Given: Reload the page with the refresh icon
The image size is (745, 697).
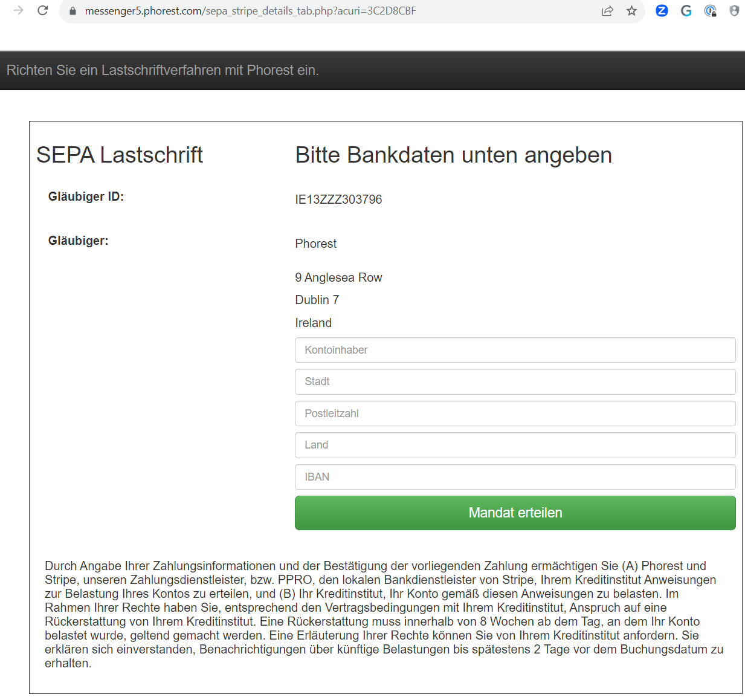Looking at the screenshot, I should tap(42, 10).
